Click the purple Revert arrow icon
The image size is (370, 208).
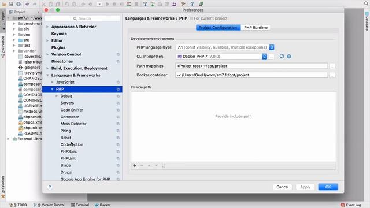[174, 4]
